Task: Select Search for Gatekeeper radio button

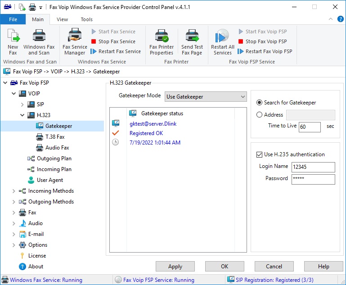Action: point(259,103)
